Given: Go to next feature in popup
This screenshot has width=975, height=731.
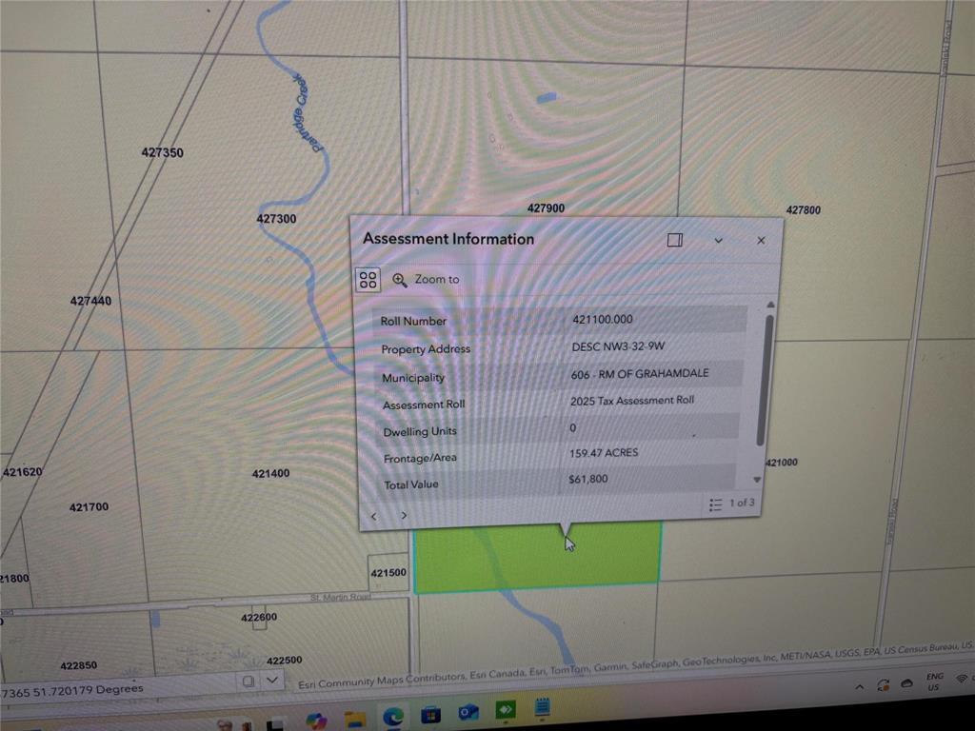Looking at the screenshot, I should pyautogui.click(x=404, y=516).
